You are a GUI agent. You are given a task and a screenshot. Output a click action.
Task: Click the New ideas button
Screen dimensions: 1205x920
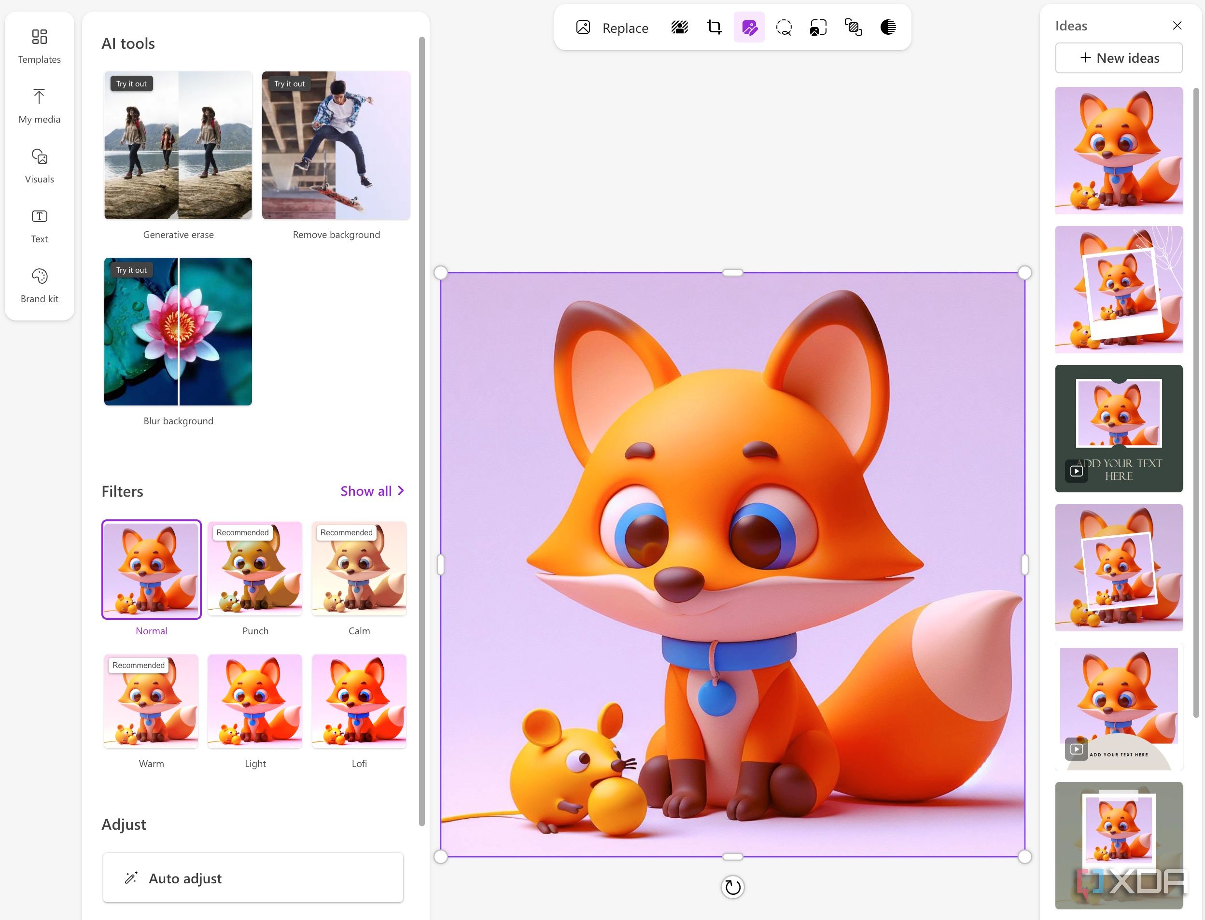[x=1119, y=58]
